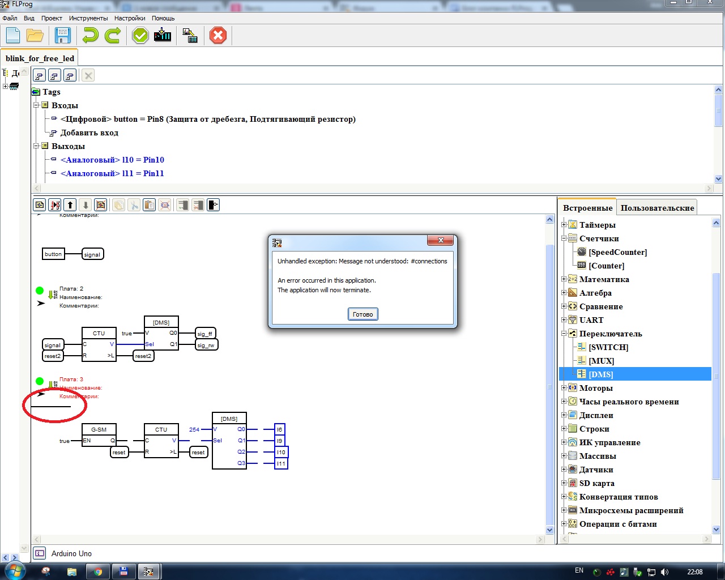Compile project with the board upload icon
Viewport: 725px width, 580px height.
coord(163,36)
